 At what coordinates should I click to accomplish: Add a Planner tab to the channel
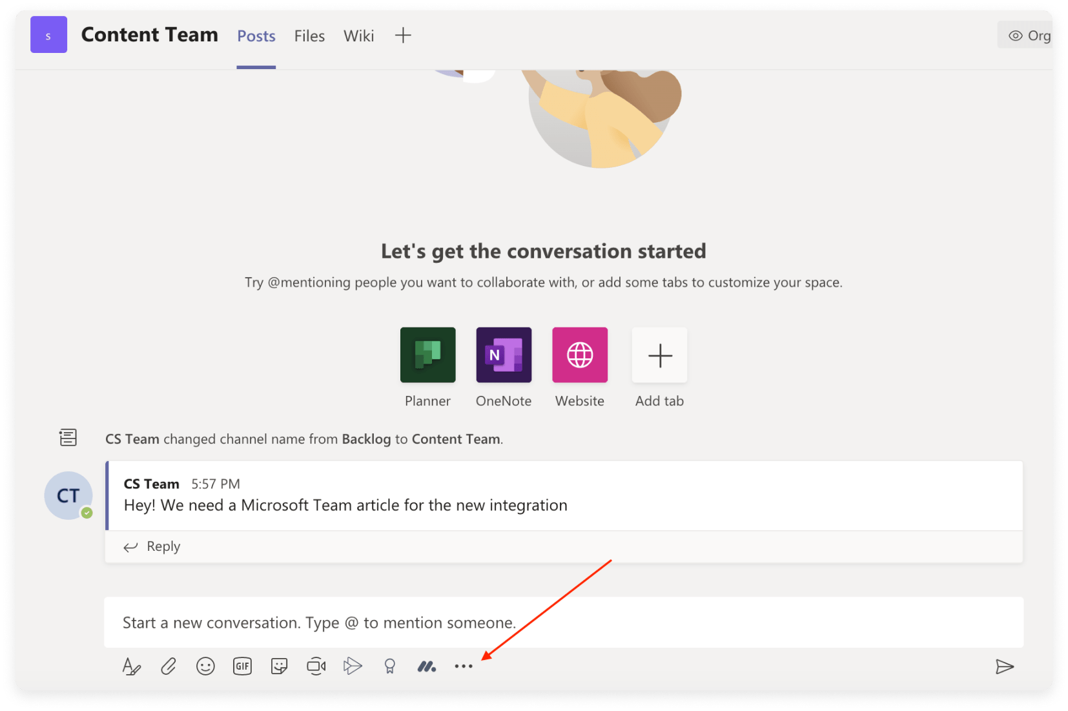pos(427,355)
